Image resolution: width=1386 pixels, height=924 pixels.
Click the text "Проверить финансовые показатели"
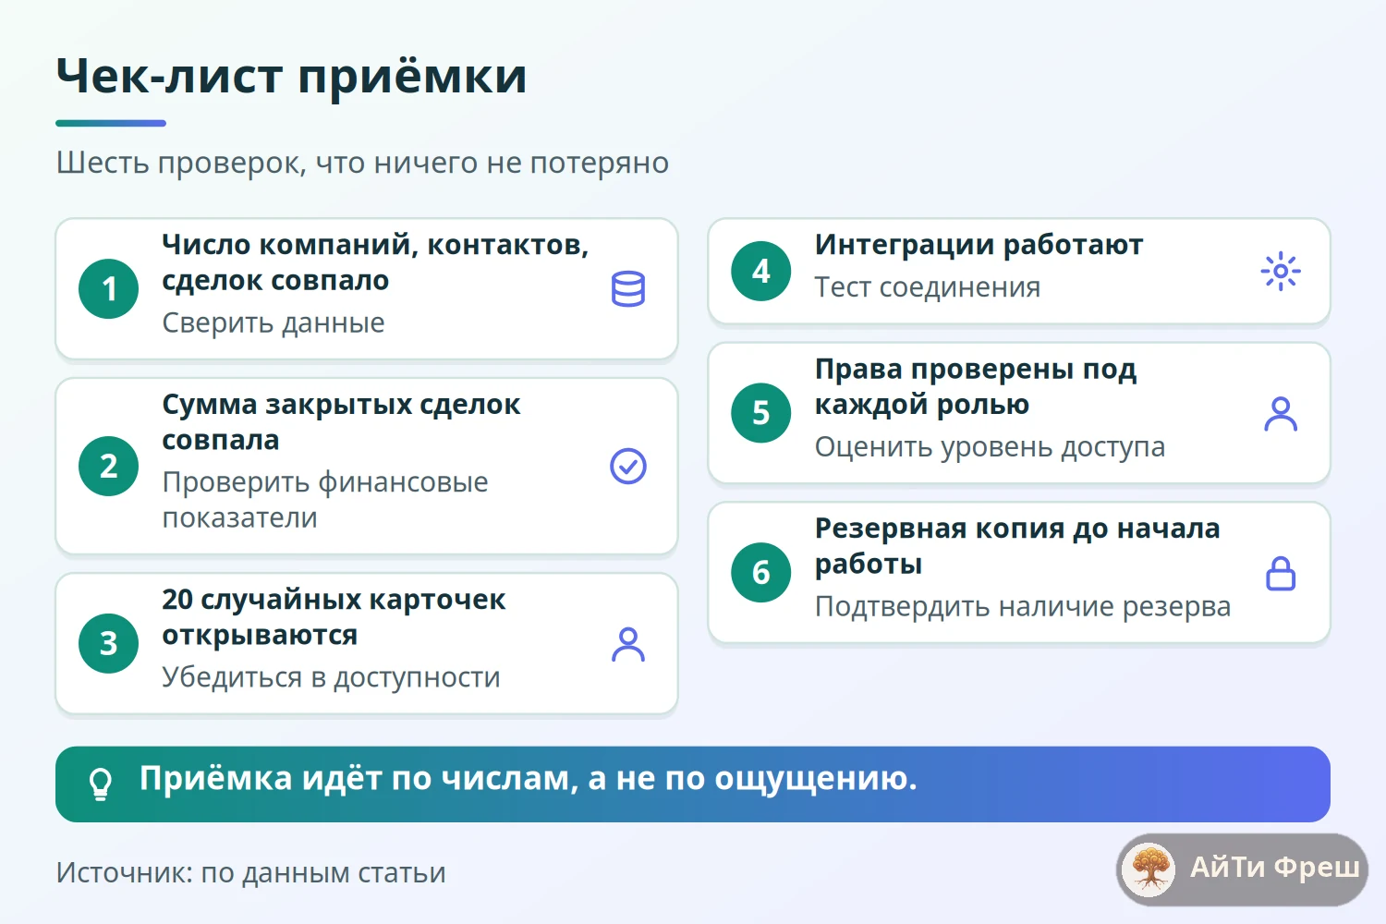point(325,500)
